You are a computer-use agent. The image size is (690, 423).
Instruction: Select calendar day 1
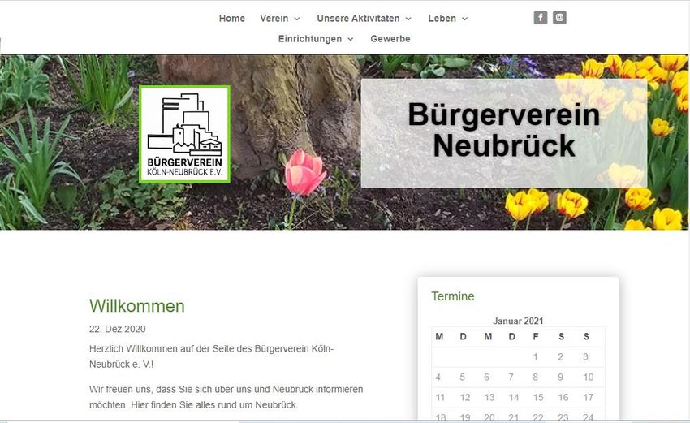(x=536, y=357)
